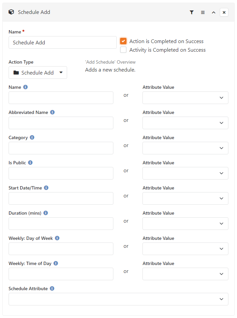Open the Schedule Attribute dropdown
The width and height of the screenshot is (237, 318).
[118, 299]
